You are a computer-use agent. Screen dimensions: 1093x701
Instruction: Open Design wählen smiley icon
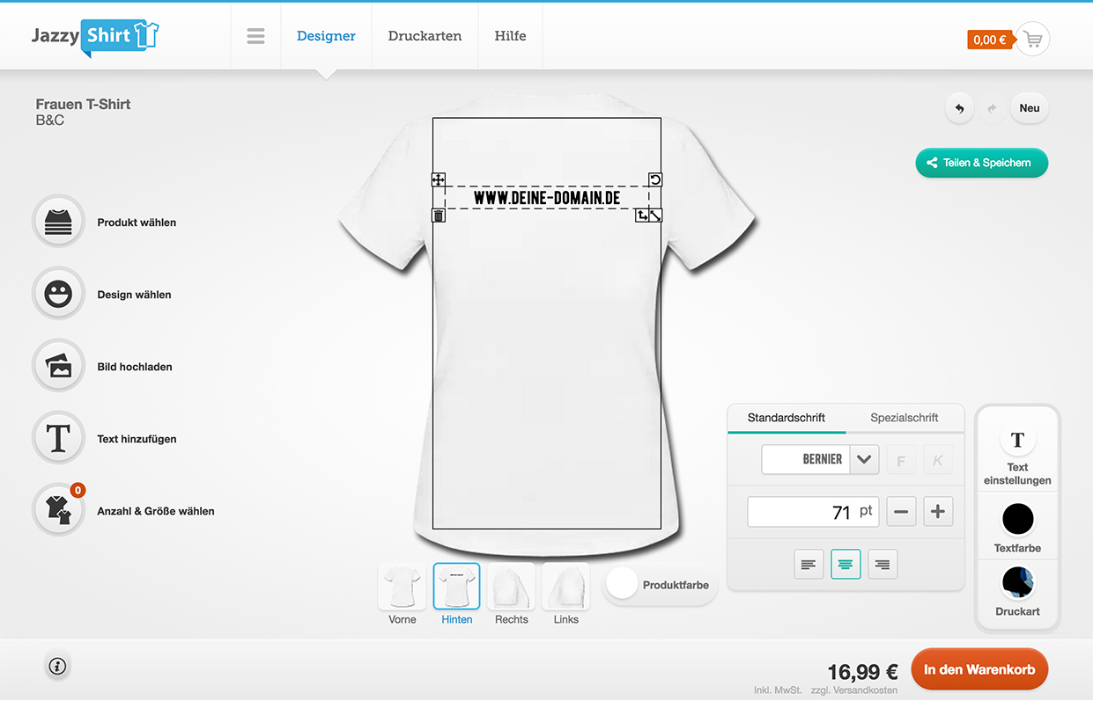click(x=58, y=294)
